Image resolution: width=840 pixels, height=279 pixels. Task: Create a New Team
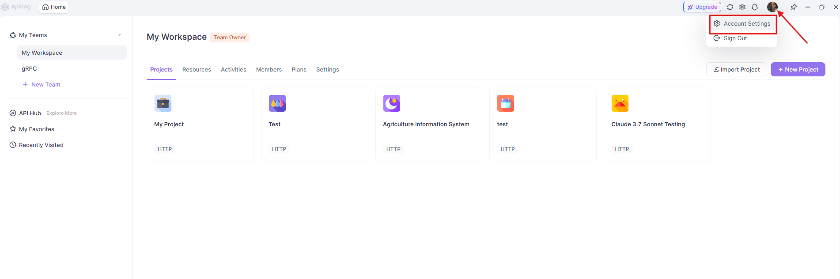pos(42,84)
